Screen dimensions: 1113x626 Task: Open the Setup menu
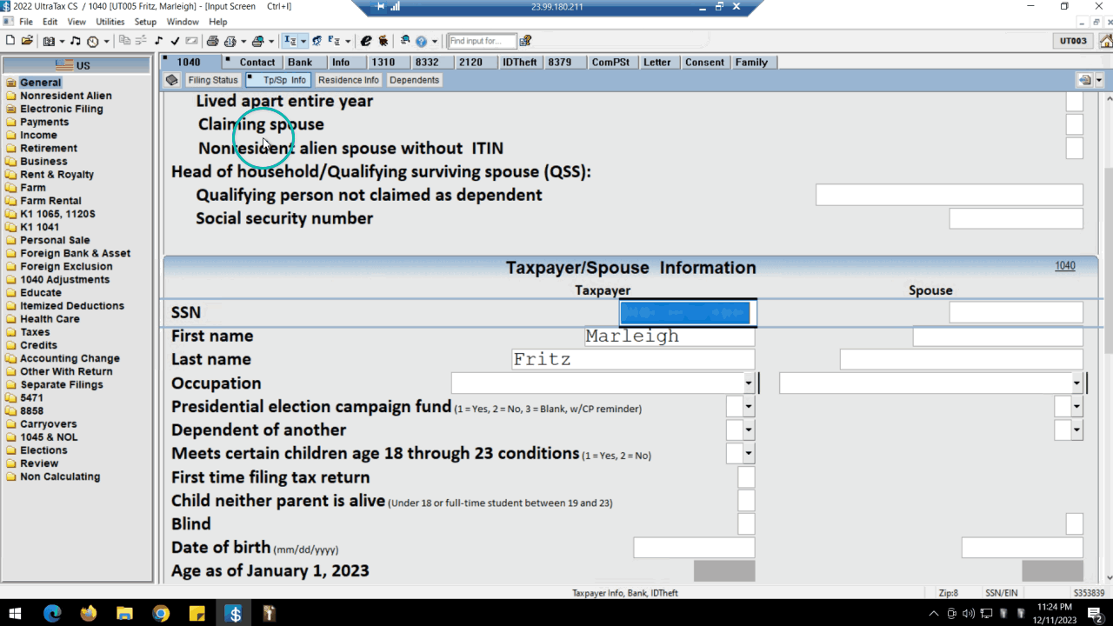pyautogui.click(x=145, y=22)
